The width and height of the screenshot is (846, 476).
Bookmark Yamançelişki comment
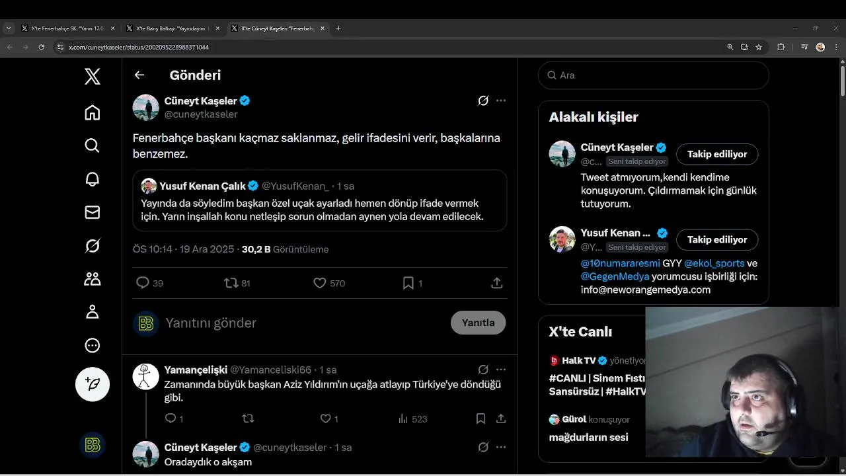[481, 418]
